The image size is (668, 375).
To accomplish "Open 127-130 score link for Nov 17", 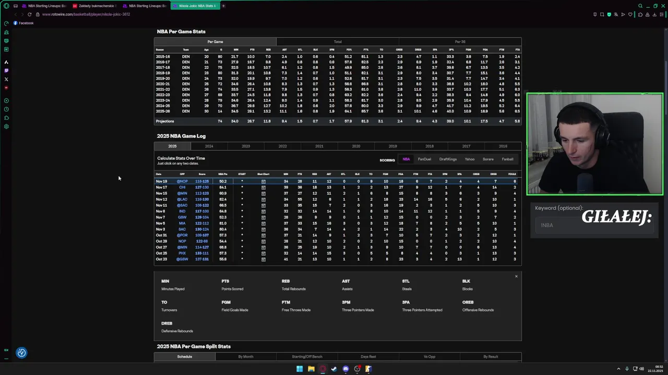I will (x=202, y=187).
